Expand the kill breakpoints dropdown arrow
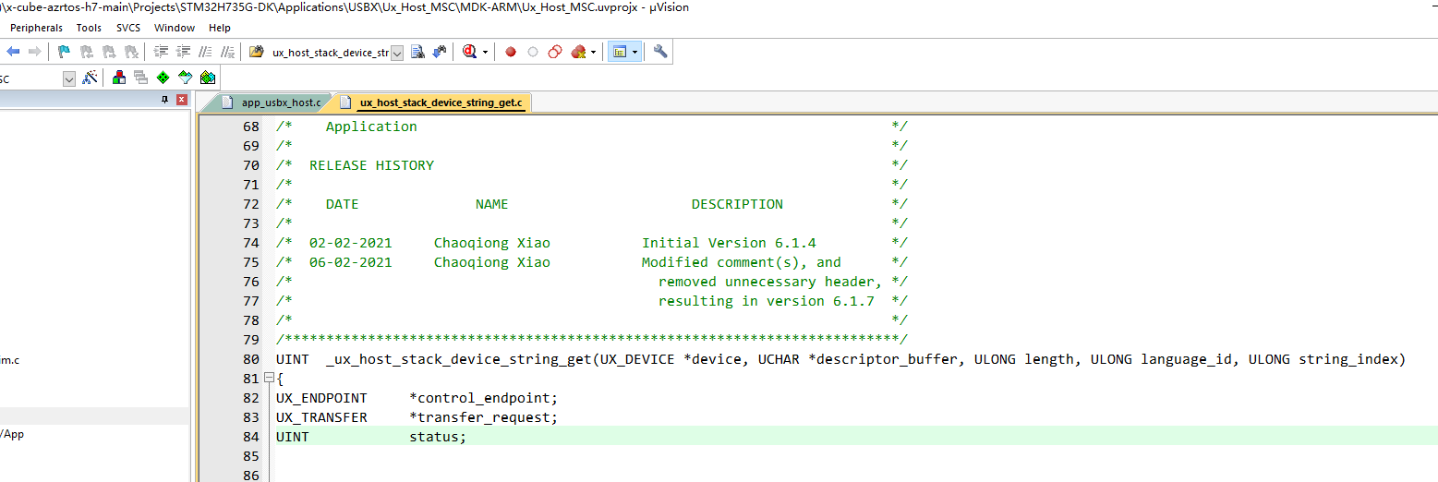The width and height of the screenshot is (1438, 482). (x=593, y=52)
